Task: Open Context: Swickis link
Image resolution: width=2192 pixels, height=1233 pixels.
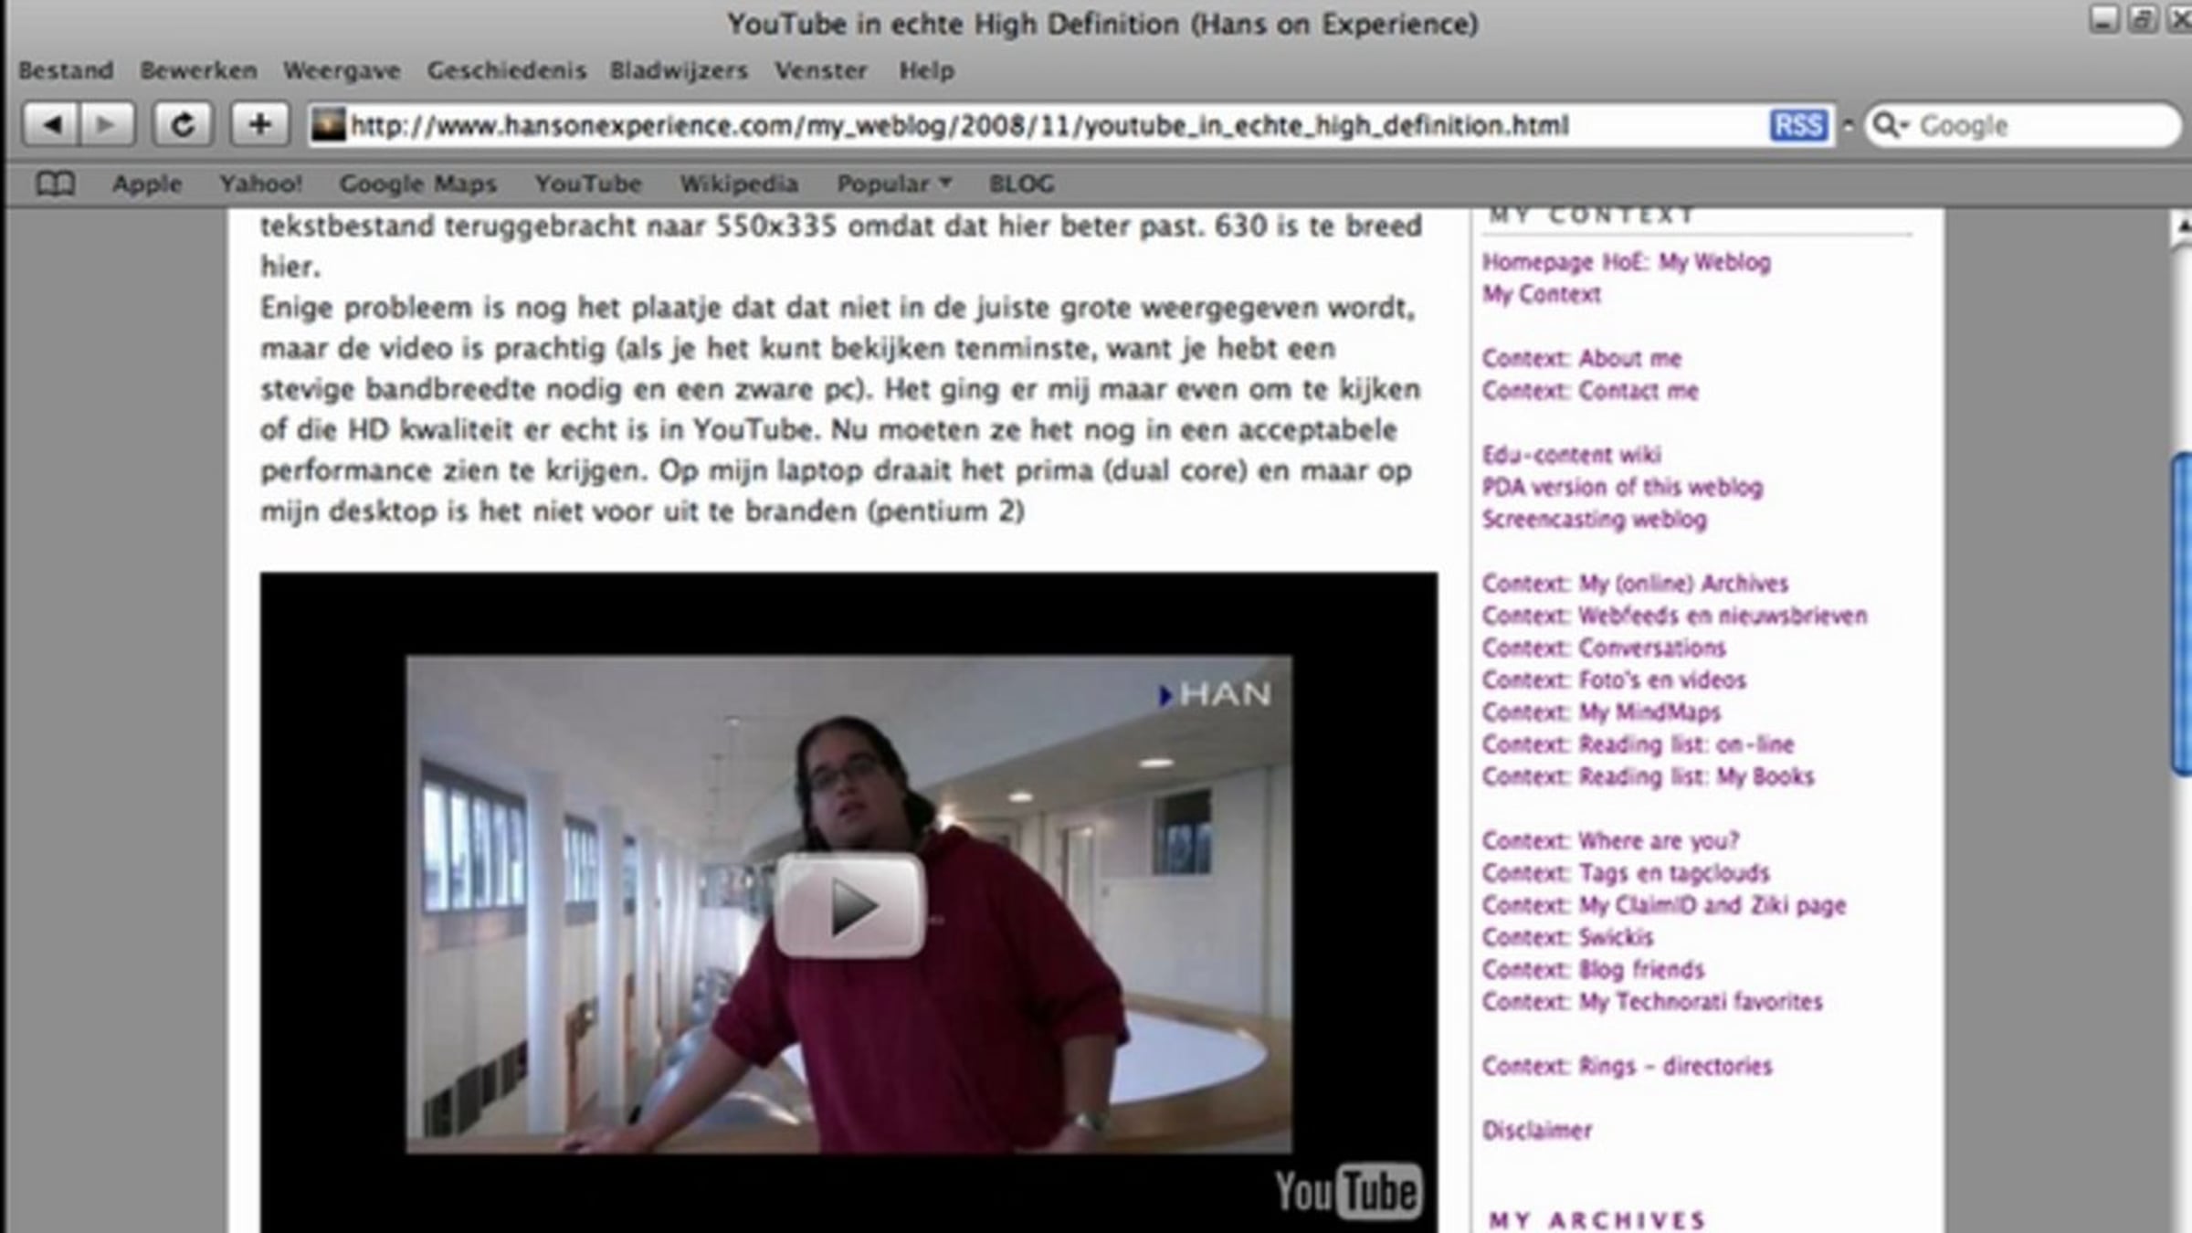Action: click(x=1567, y=937)
